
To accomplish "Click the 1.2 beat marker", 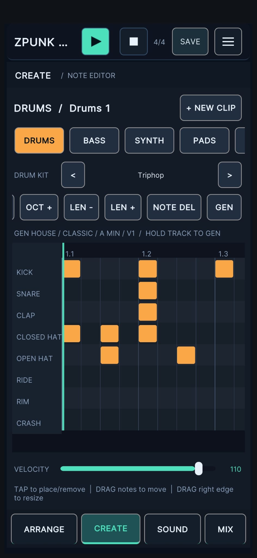I will pos(146,254).
